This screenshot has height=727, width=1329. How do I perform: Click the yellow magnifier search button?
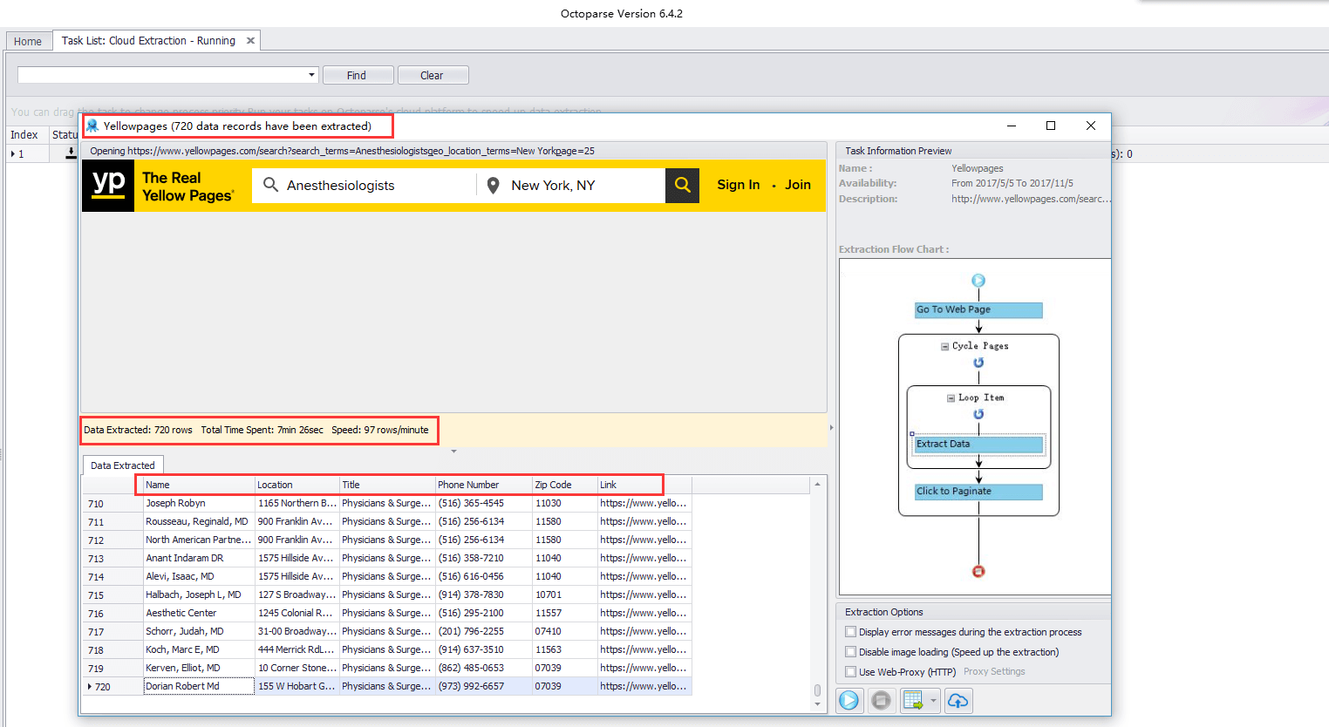coord(683,185)
